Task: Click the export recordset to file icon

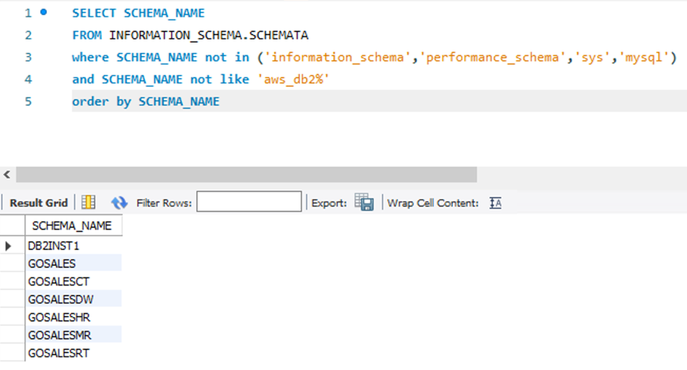Action: 364,203
